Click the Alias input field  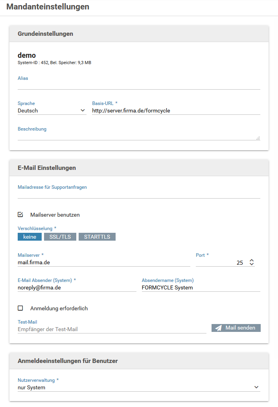[x=139, y=85]
